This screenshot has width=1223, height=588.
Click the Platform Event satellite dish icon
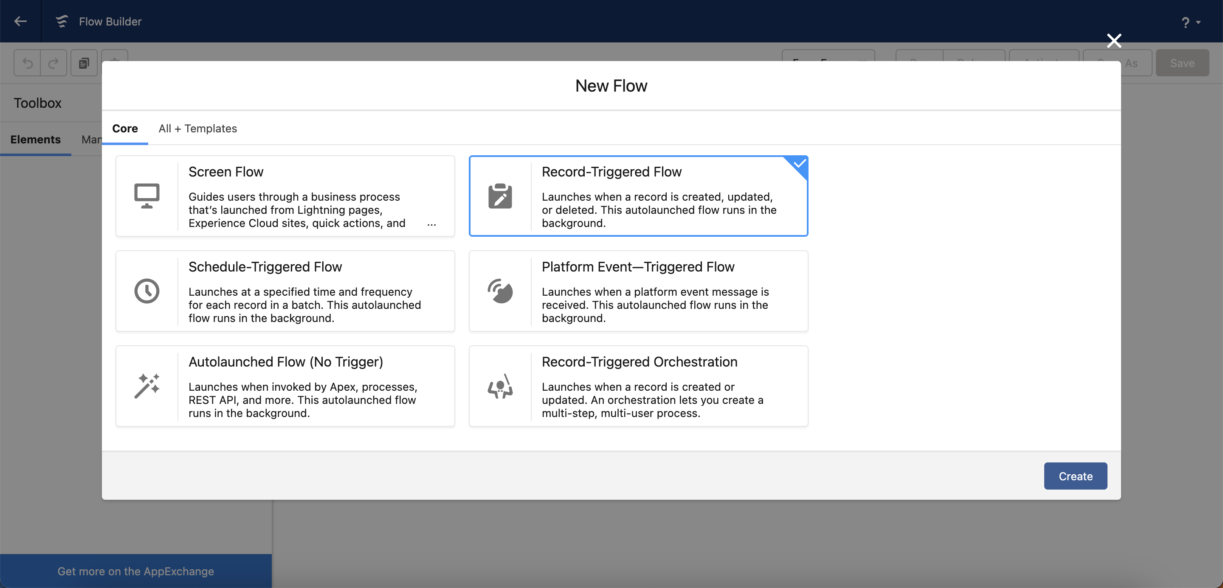click(x=500, y=291)
